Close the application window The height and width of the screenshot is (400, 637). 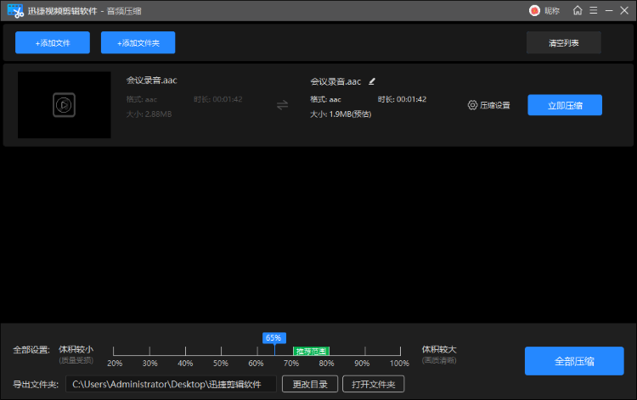point(625,10)
